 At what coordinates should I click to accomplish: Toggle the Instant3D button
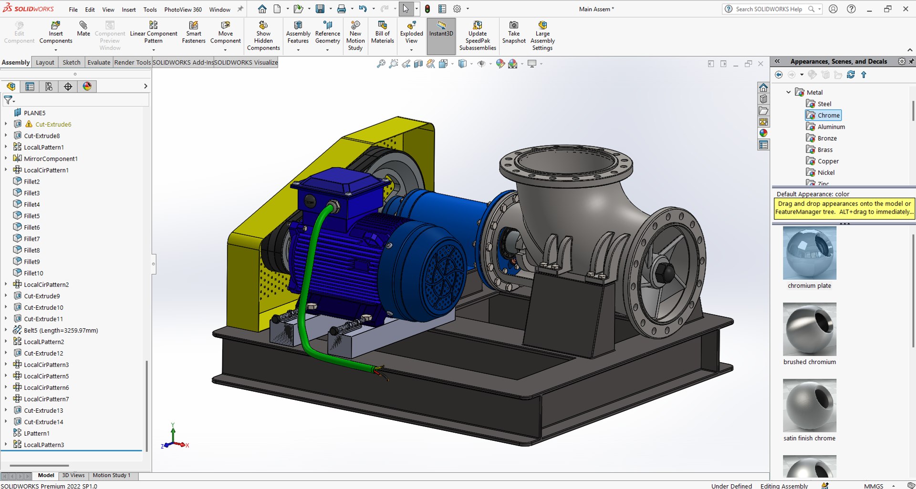point(441,36)
